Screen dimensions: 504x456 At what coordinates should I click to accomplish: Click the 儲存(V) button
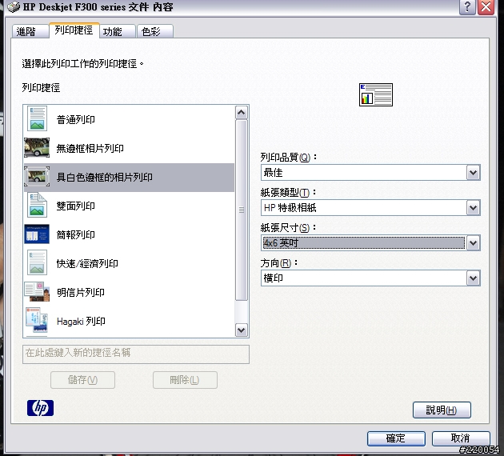[82, 380]
